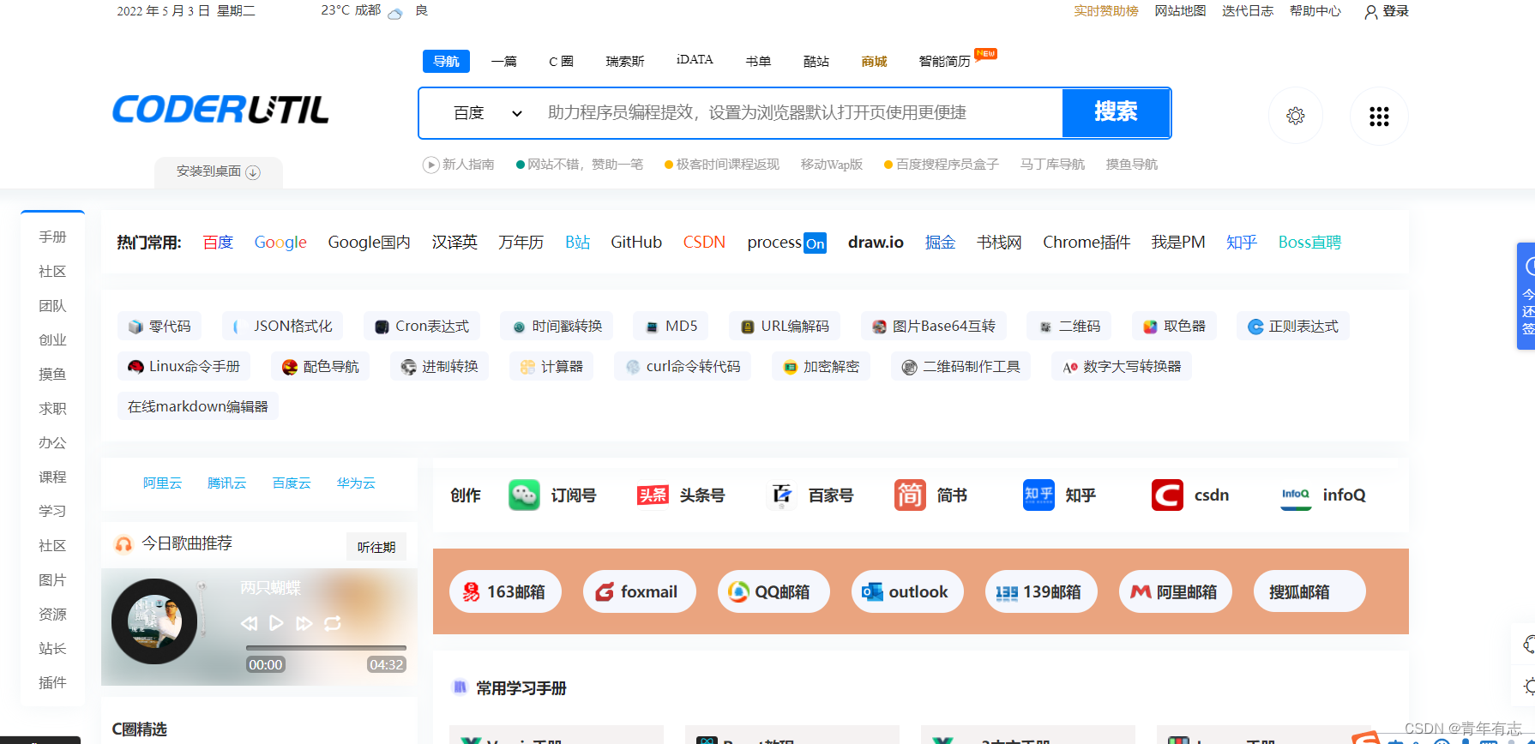Open the 取色器 color picker tool

[x=1174, y=327]
